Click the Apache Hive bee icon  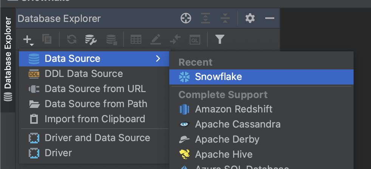(x=184, y=155)
